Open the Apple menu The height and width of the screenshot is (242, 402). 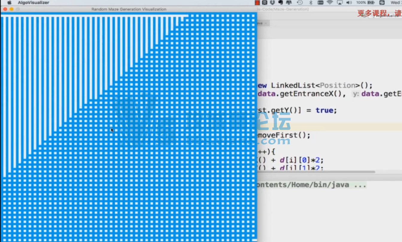coord(9,3)
